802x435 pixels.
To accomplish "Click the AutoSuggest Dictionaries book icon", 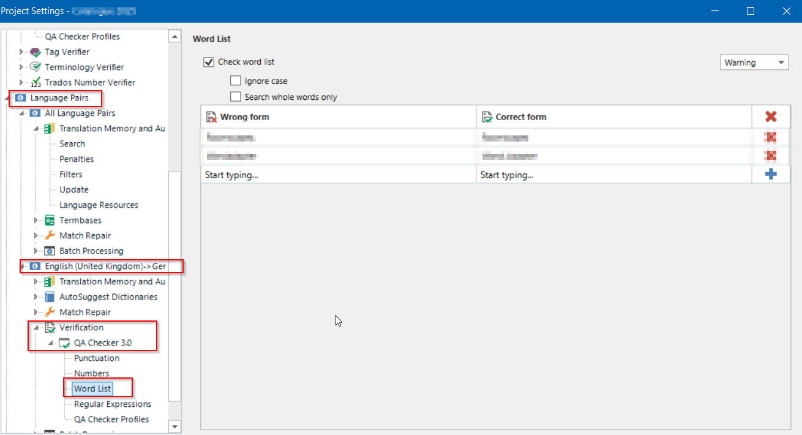I will click(50, 297).
